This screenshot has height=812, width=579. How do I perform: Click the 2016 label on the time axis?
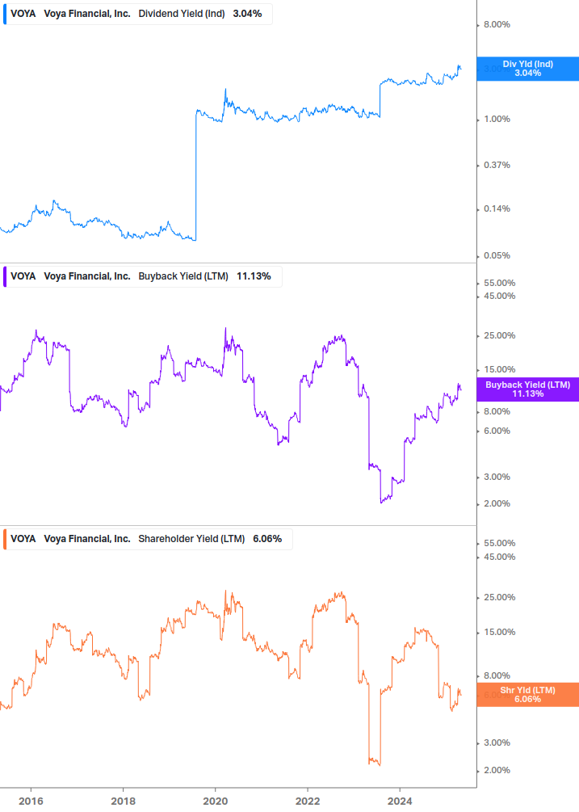tap(31, 801)
